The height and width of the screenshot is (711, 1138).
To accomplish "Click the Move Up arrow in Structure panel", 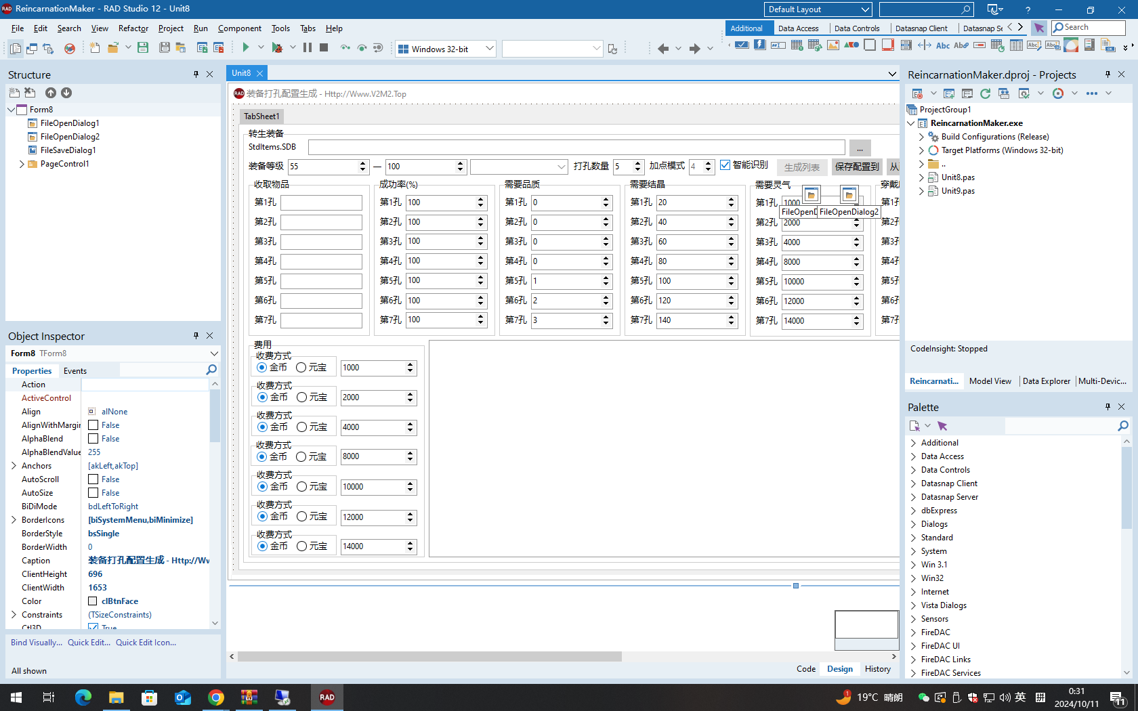I will click(51, 93).
